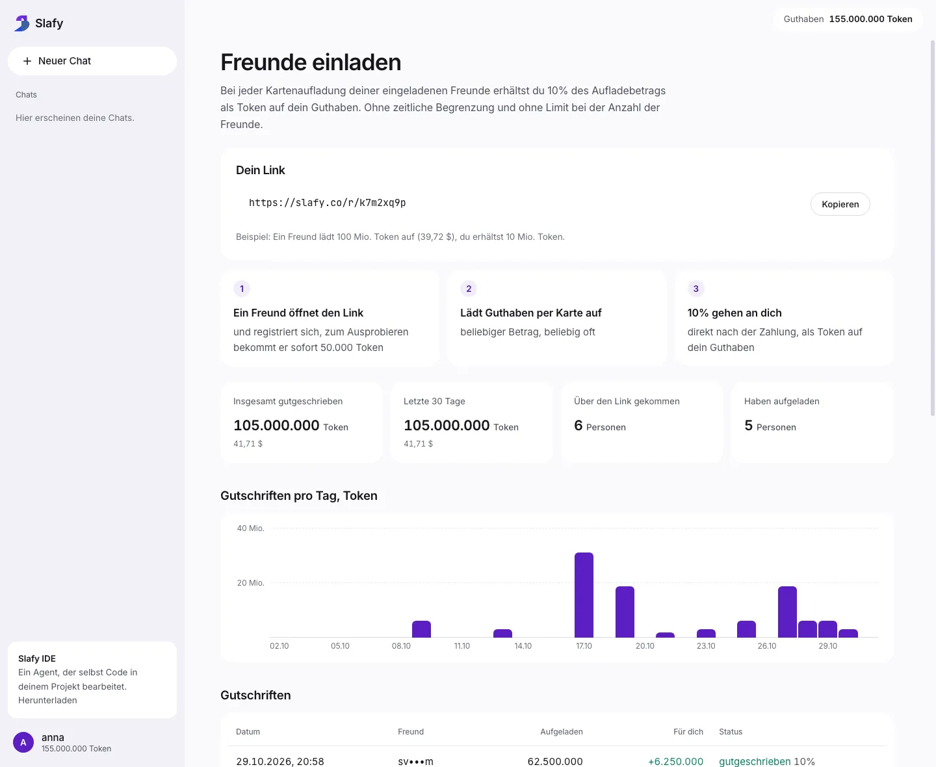Select the invite link https://slafy.co/r/k7m2xq9p
Screen dimensions: 936x767
coord(328,203)
